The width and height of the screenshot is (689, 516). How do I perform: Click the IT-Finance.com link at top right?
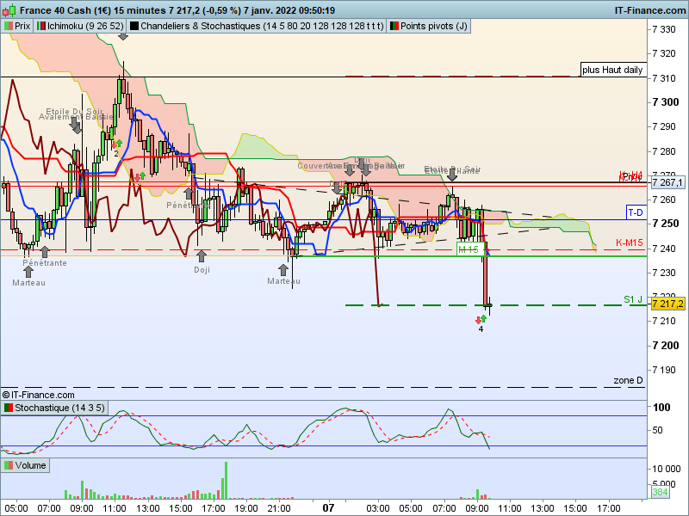(x=651, y=9)
